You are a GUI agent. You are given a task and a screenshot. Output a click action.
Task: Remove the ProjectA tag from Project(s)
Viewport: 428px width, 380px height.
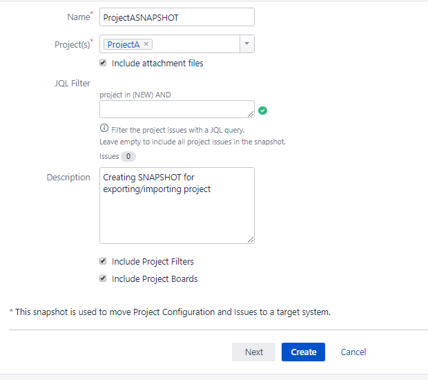[146, 44]
